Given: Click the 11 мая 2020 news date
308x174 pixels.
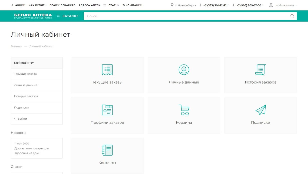Looking at the screenshot, I should [x=22, y=144].
